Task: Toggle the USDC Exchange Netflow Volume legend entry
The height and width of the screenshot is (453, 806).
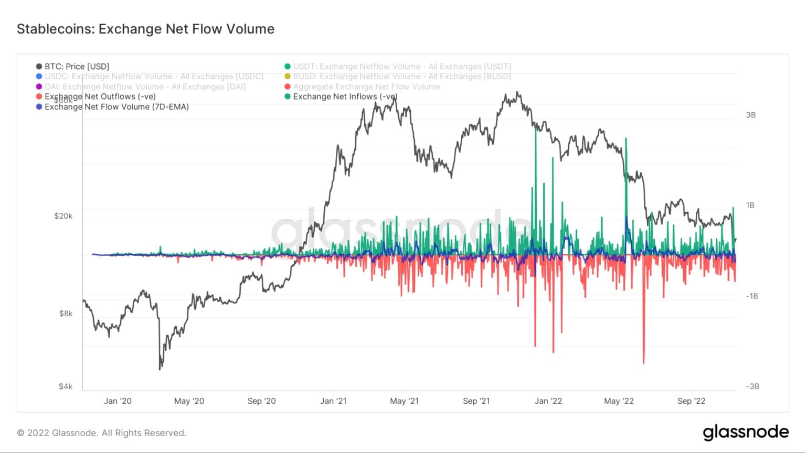Action: click(150, 77)
